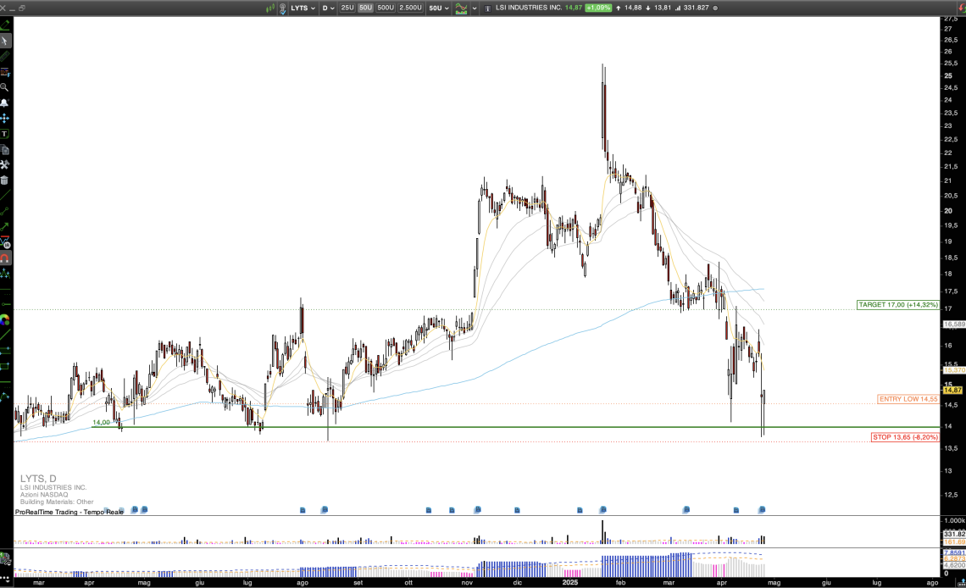Open the color wheel palette
This screenshot has width=966, height=588.
(x=5, y=320)
